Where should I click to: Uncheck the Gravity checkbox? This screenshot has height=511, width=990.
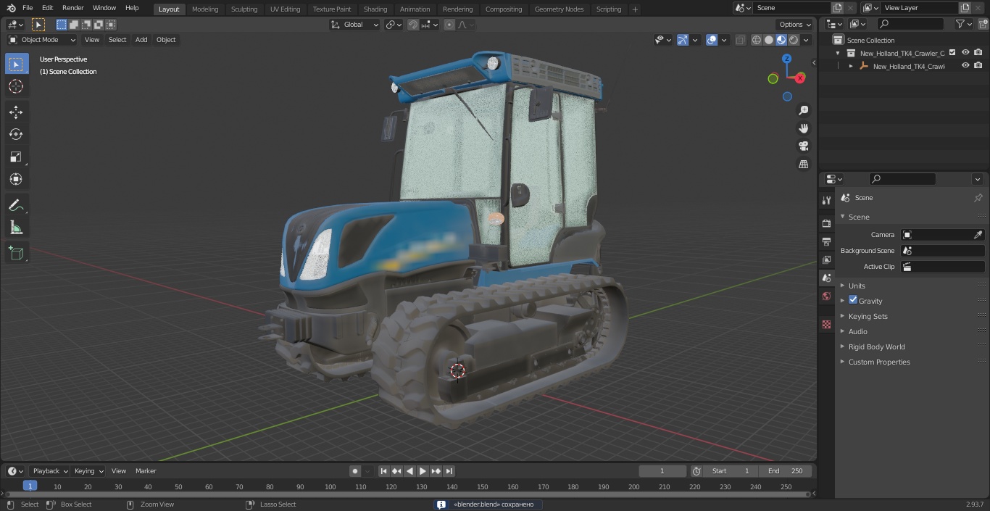[853, 300]
